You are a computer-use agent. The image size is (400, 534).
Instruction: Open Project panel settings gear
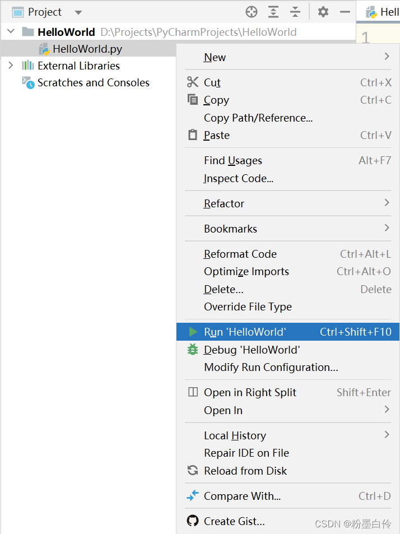323,12
